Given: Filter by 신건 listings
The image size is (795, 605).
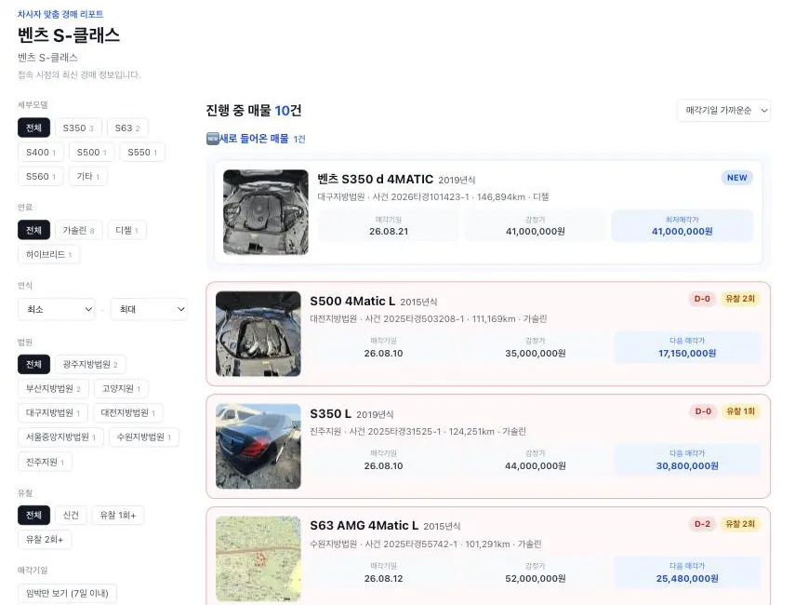Looking at the screenshot, I should [71, 515].
